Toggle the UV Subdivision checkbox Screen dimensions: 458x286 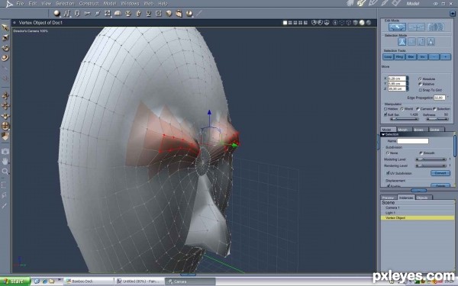pos(388,173)
